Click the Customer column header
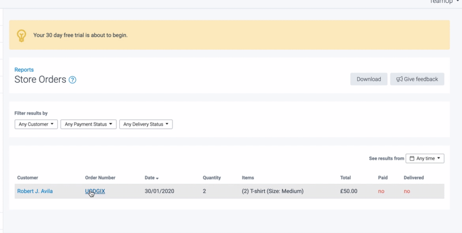This screenshot has height=233, width=462. click(x=28, y=178)
